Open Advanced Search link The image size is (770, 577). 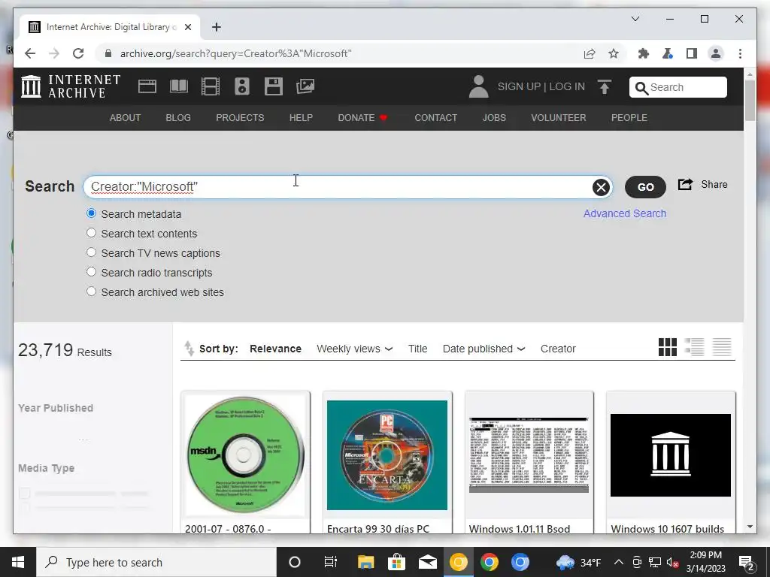coord(625,213)
